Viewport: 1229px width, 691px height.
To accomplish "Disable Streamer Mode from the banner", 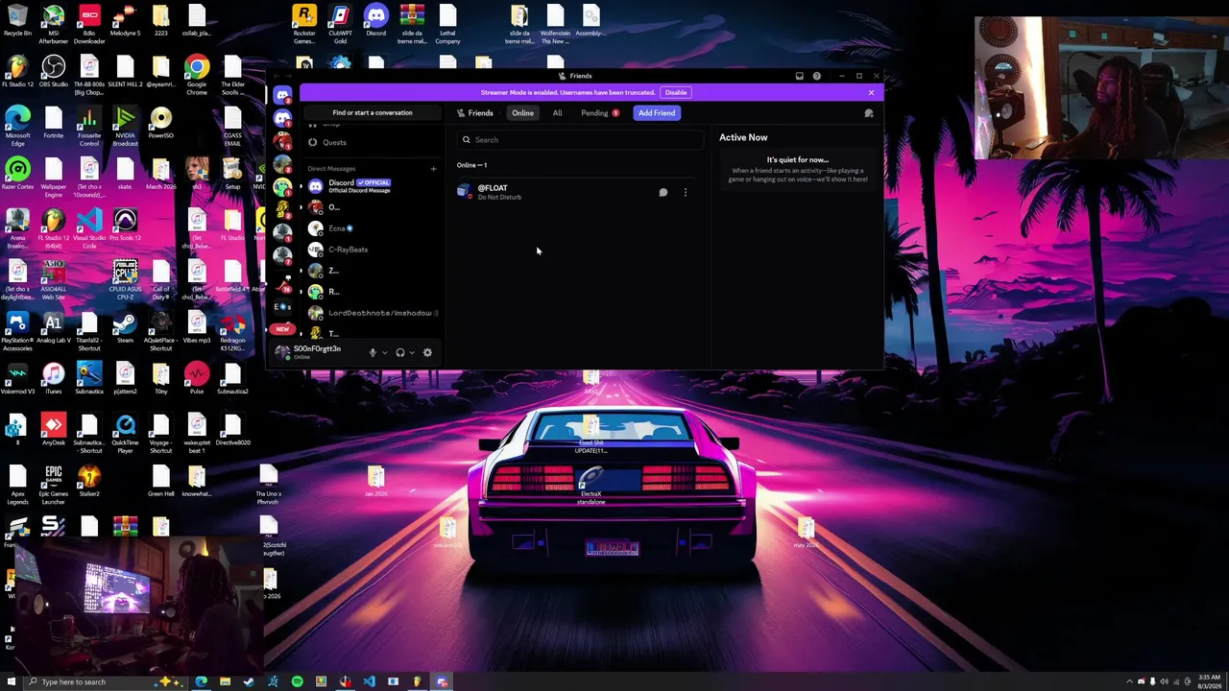I will coord(676,92).
